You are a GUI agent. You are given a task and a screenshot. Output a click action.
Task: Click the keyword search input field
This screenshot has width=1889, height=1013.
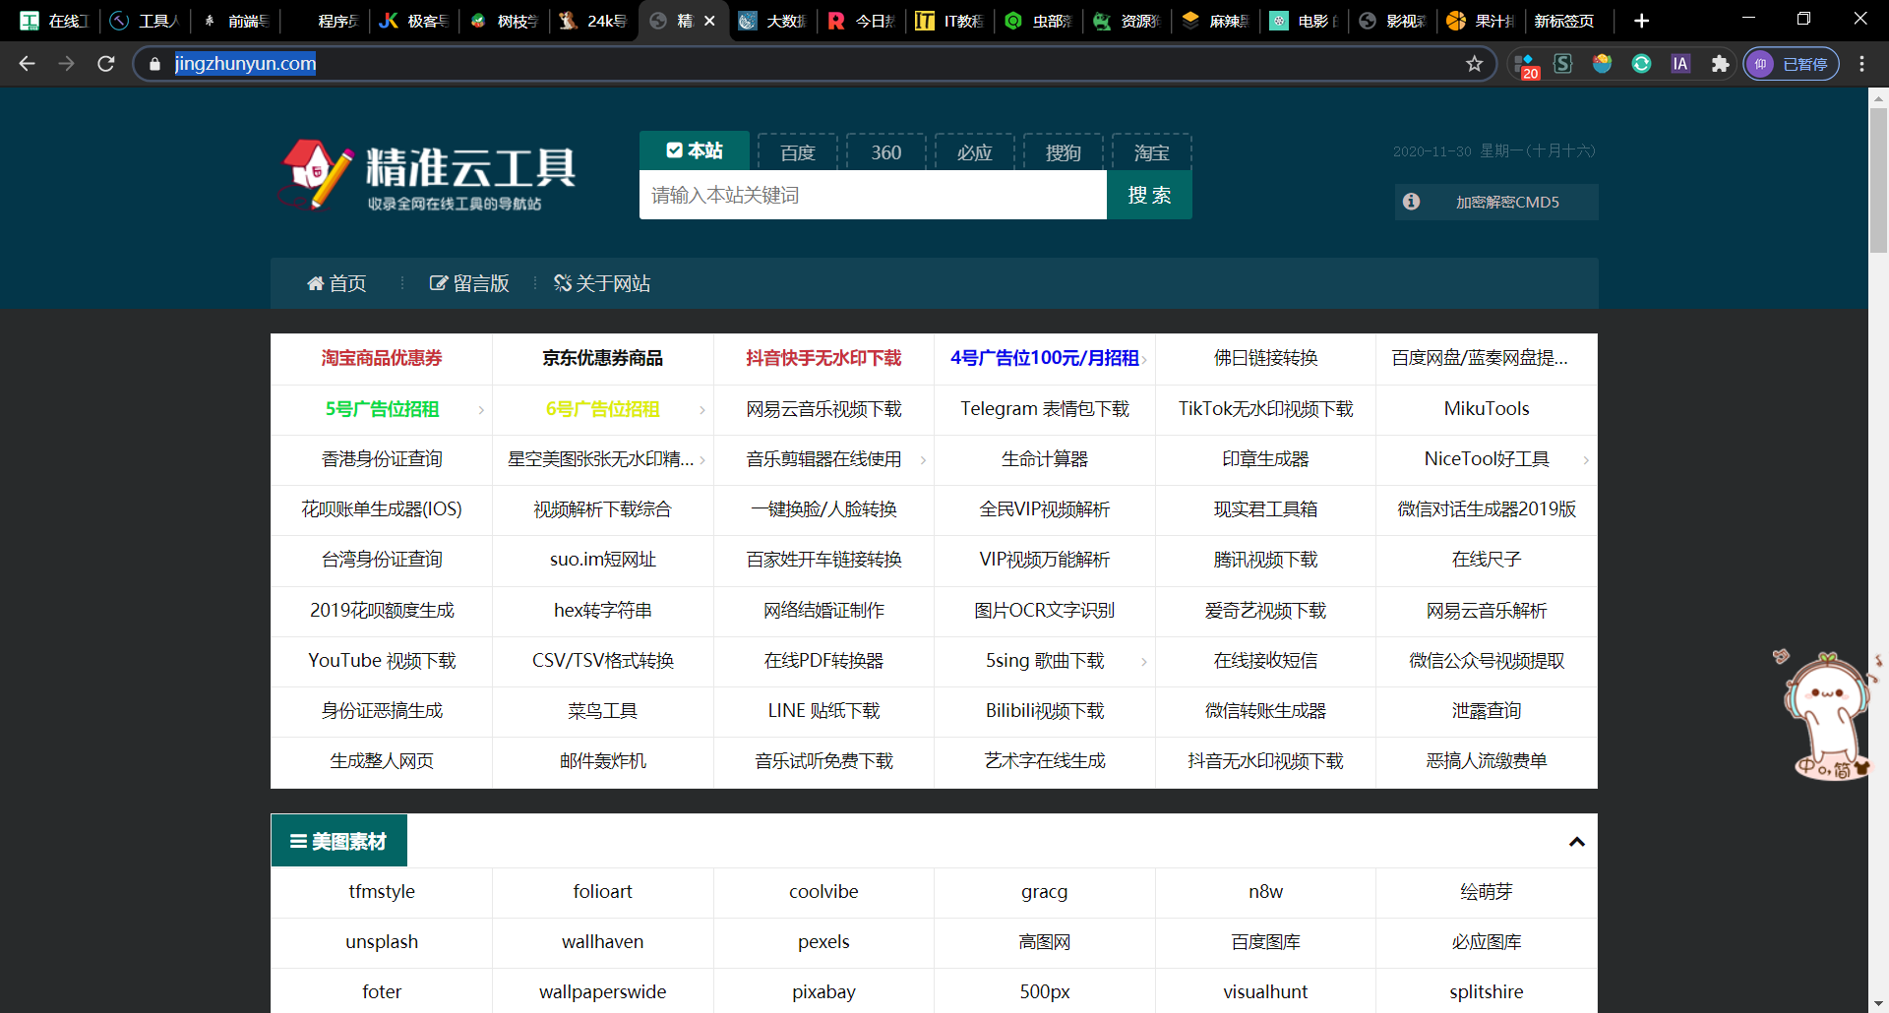[873, 195]
